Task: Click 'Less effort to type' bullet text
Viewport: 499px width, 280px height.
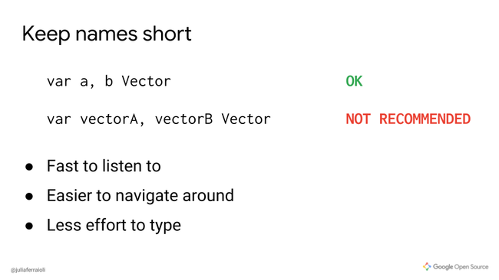Action: point(114,226)
